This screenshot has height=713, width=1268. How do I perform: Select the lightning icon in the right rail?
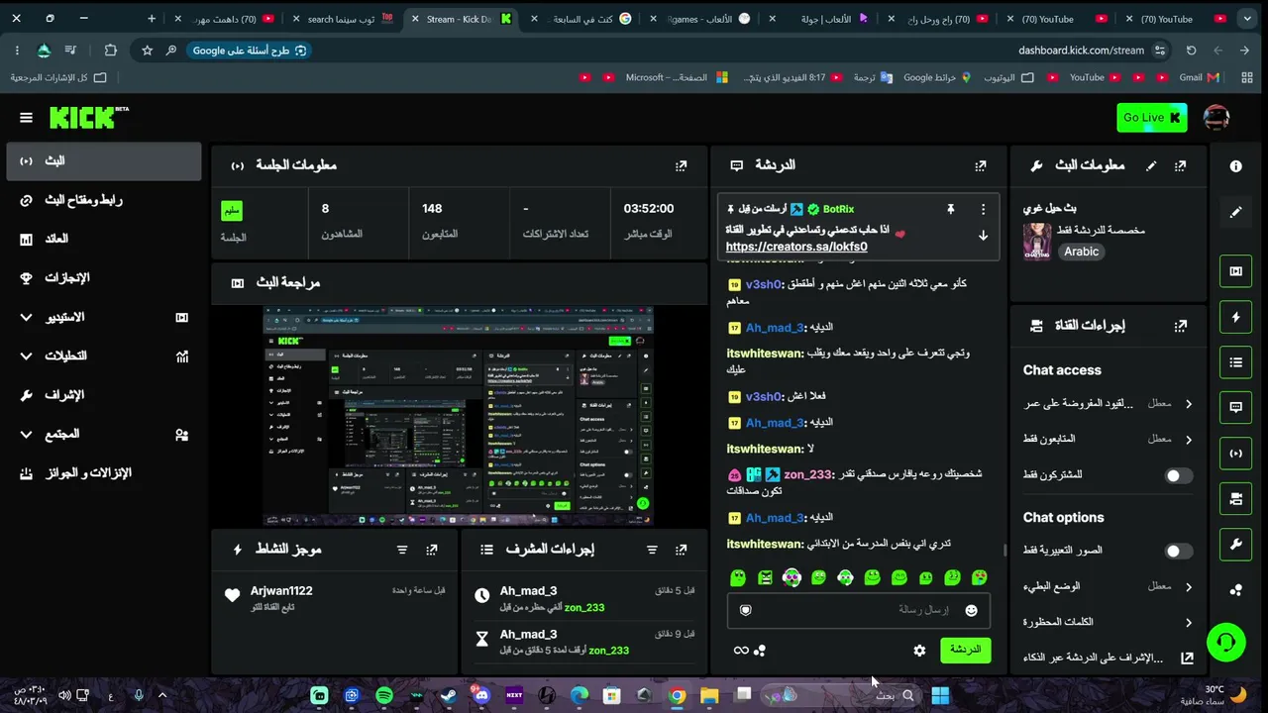[x=1235, y=317]
